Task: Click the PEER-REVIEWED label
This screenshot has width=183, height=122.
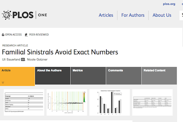Action: [39, 35]
